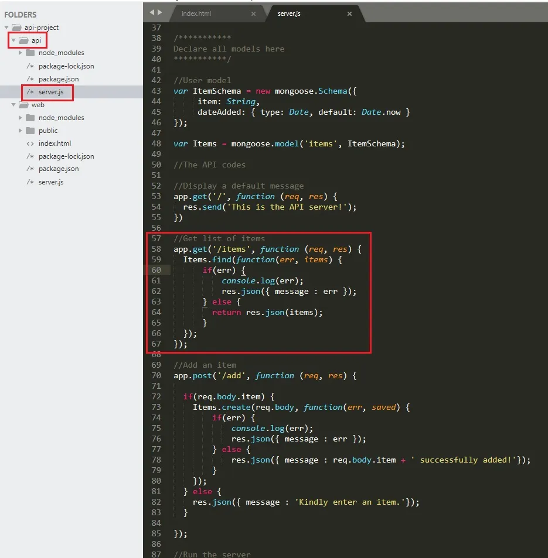
Task: Switch to the index.html tab
Action: click(x=196, y=13)
